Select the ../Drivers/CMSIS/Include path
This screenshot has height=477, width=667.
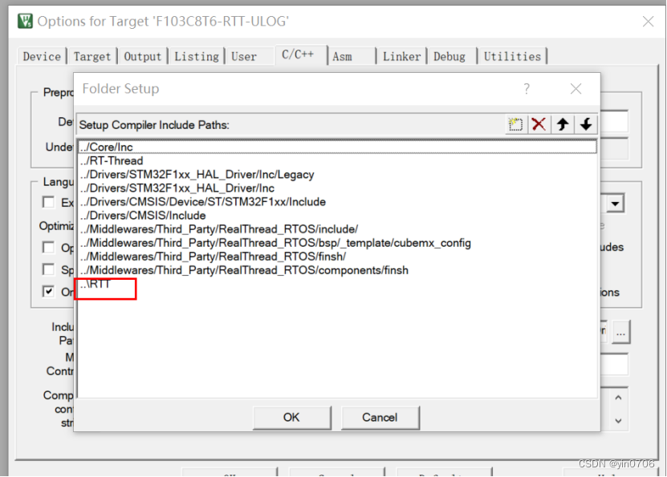pos(337,216)
